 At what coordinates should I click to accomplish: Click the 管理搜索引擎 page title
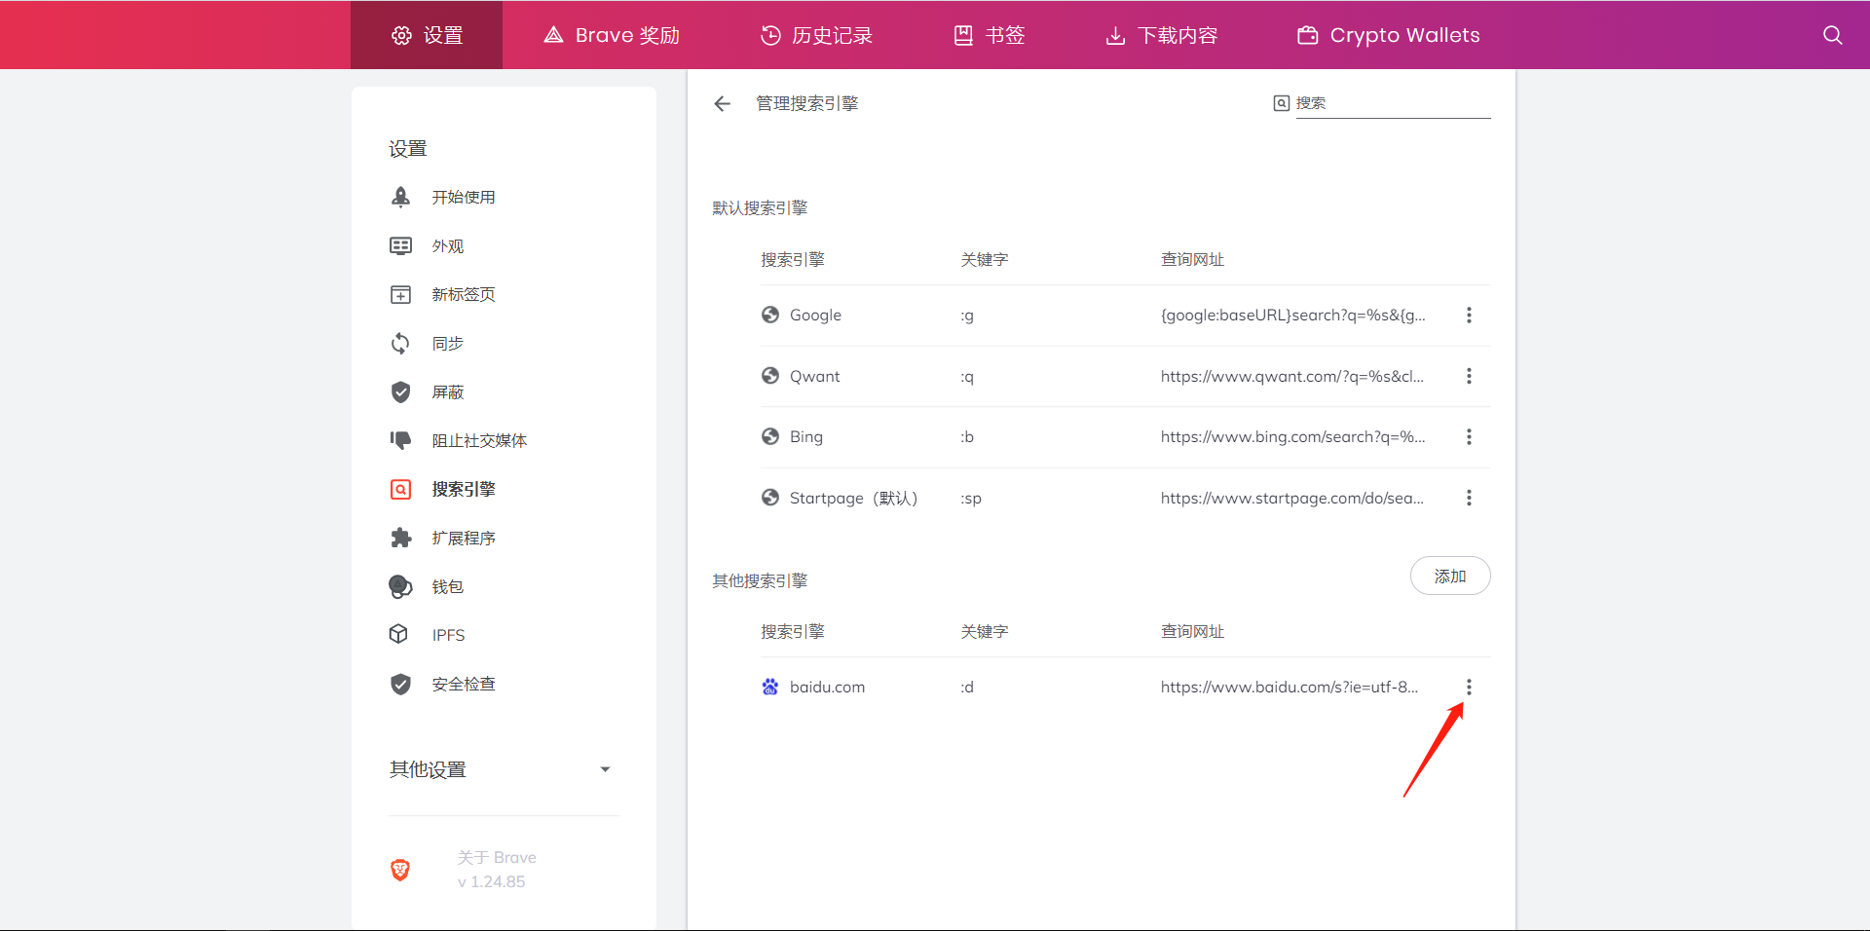[x=807, y=103]
